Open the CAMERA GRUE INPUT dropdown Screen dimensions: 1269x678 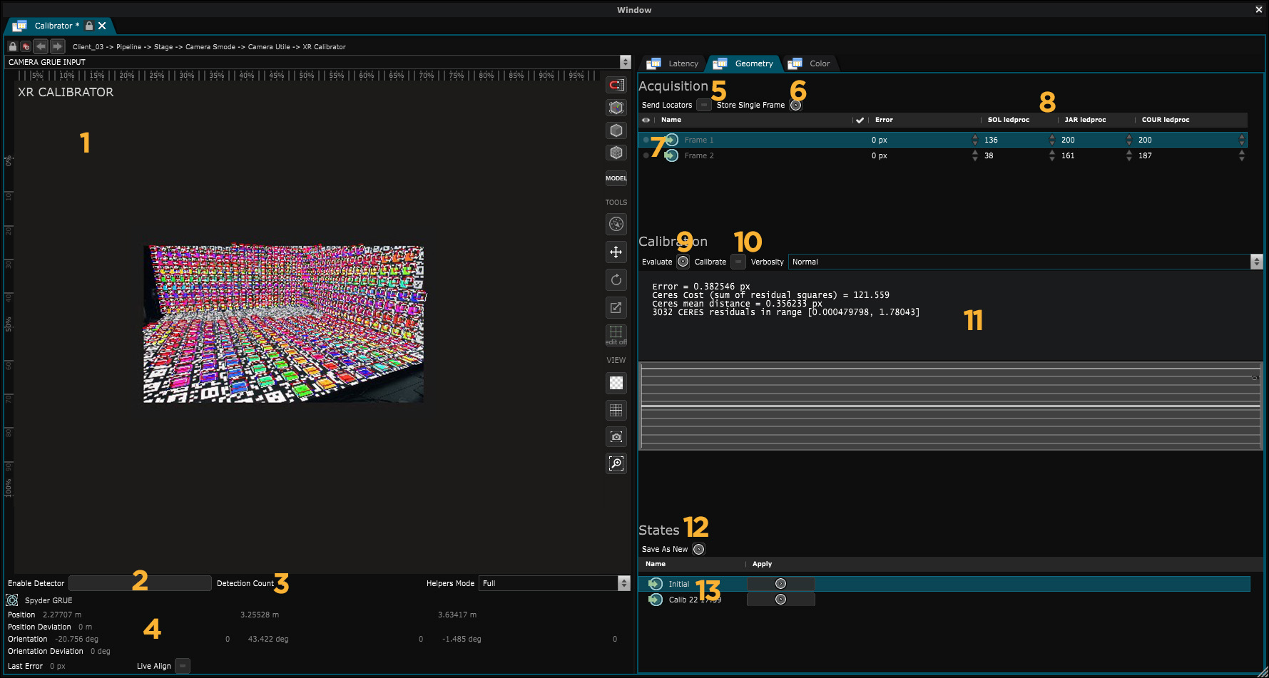318,62
